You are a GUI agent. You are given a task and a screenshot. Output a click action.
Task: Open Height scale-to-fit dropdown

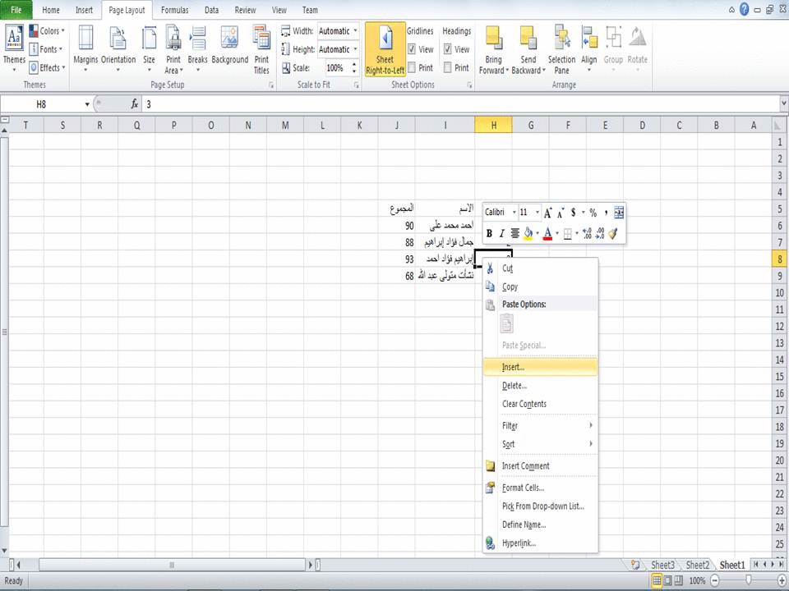point(355,49)
